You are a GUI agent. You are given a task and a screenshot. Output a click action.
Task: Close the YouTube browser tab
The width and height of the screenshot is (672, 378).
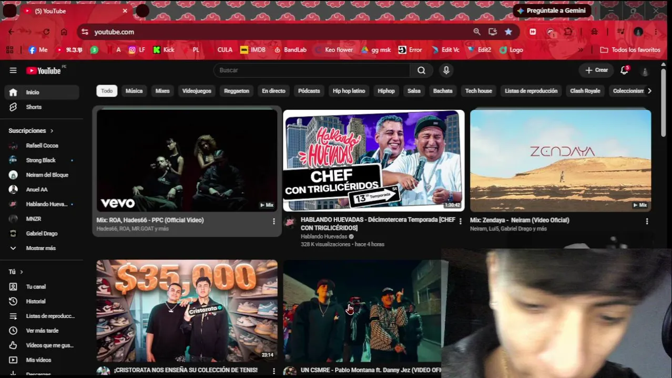coord(125,11)
